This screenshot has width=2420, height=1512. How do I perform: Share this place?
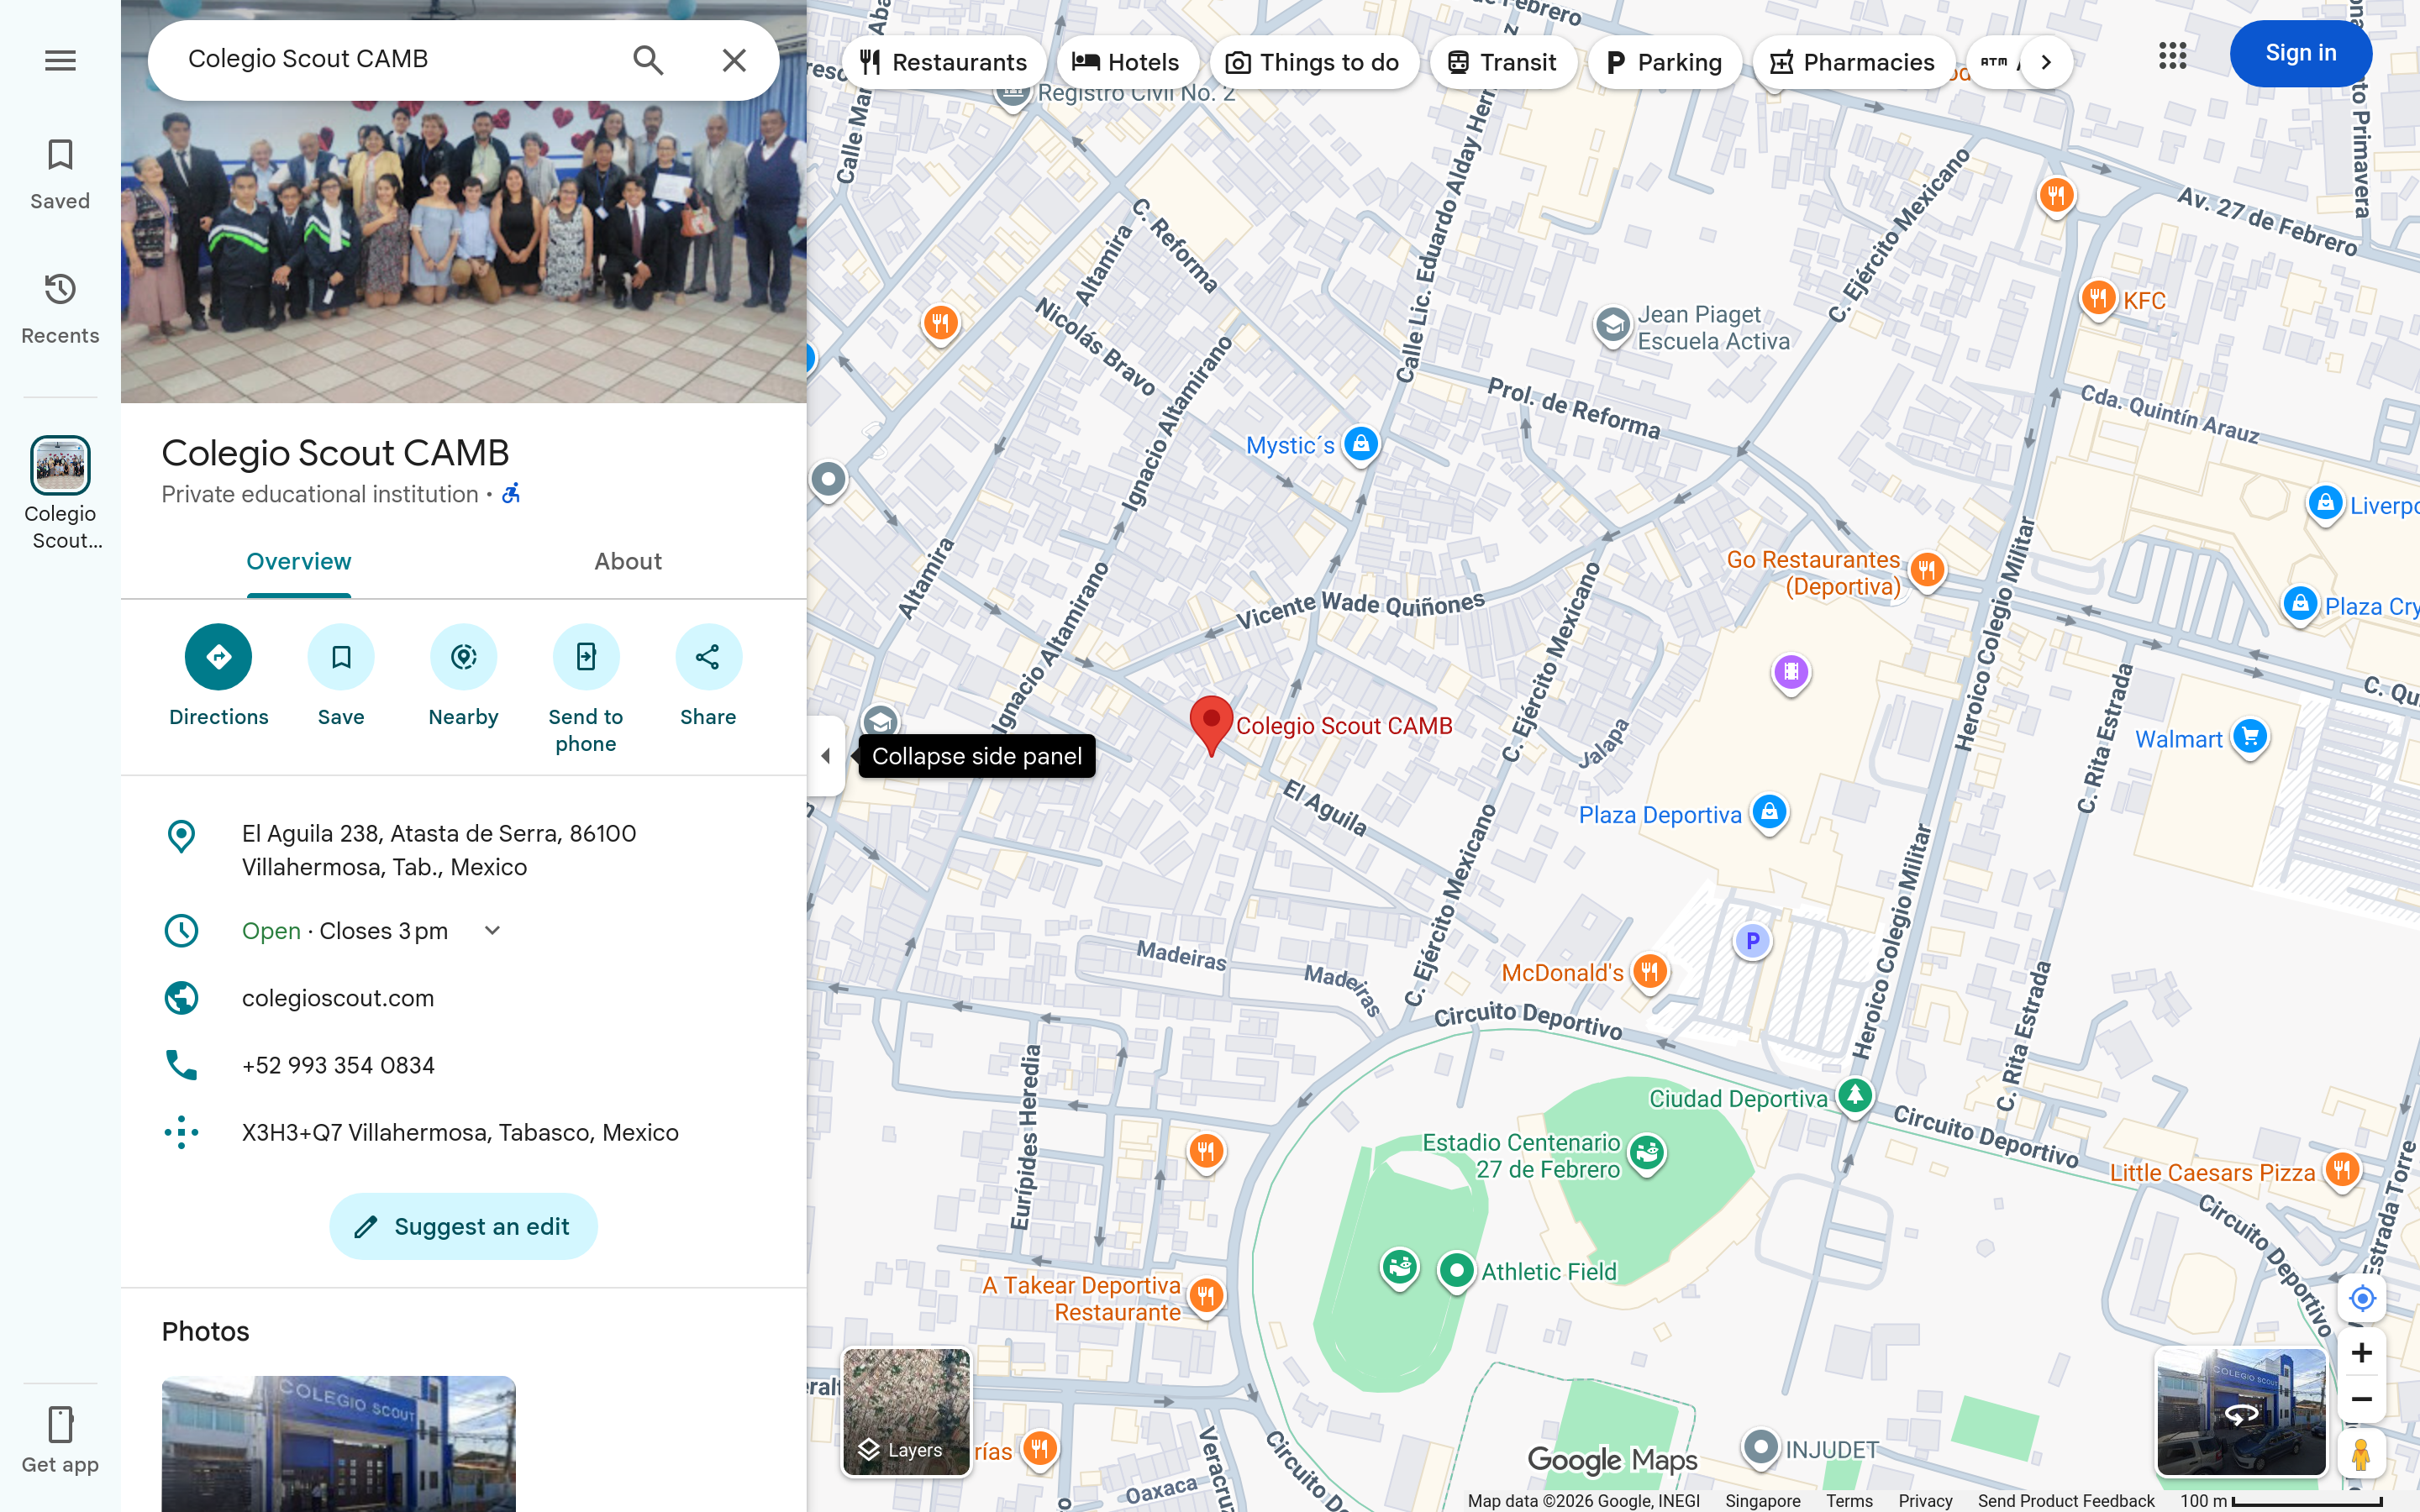(708, 677)
